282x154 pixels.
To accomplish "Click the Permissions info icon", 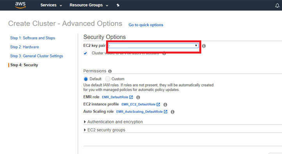I will 110,71.
